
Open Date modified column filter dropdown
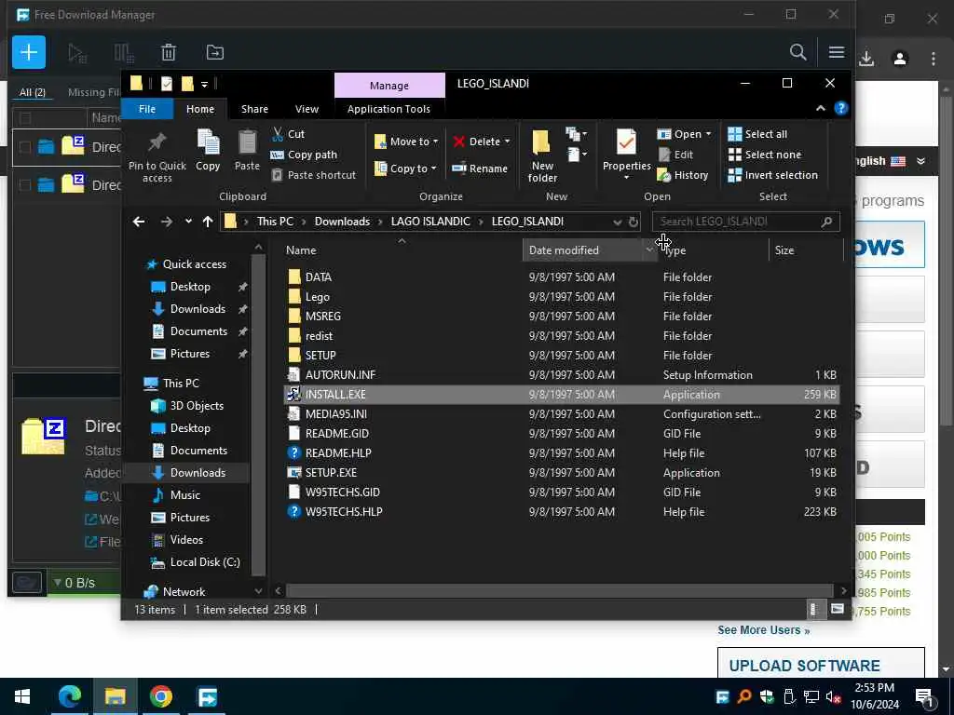pos(649,250)
